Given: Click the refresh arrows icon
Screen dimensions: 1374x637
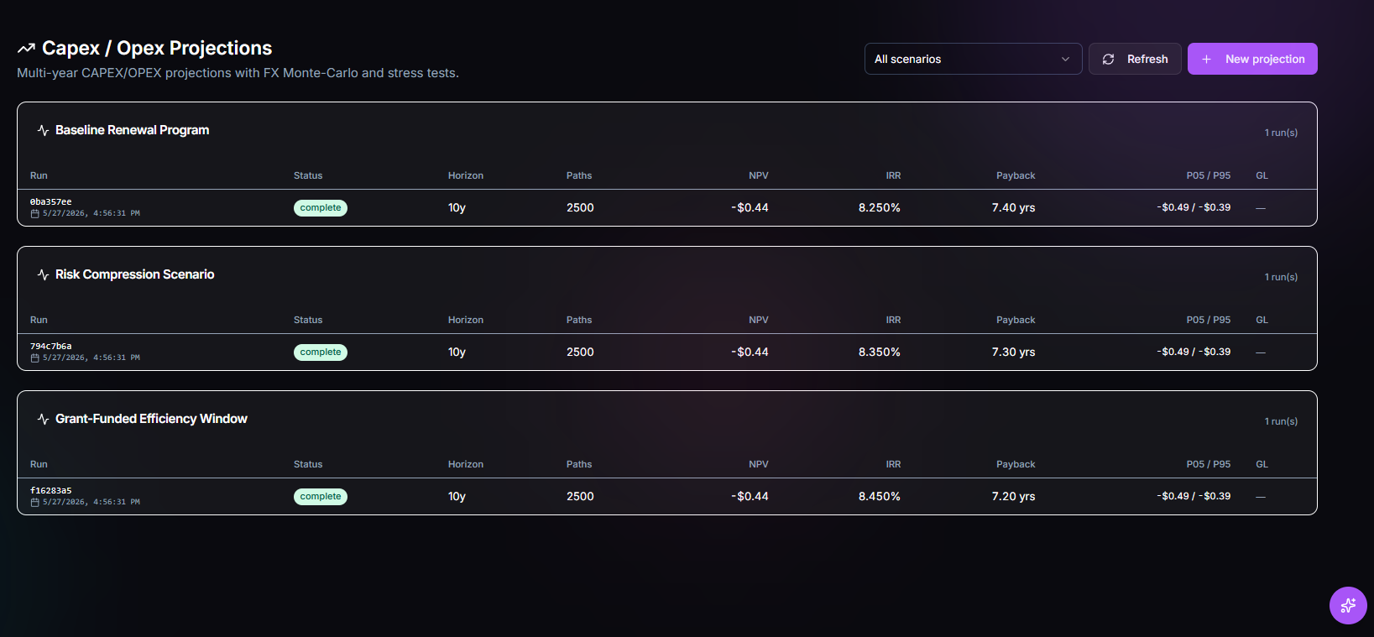Looking at the screenshot, I should [x=1108, y=60].
